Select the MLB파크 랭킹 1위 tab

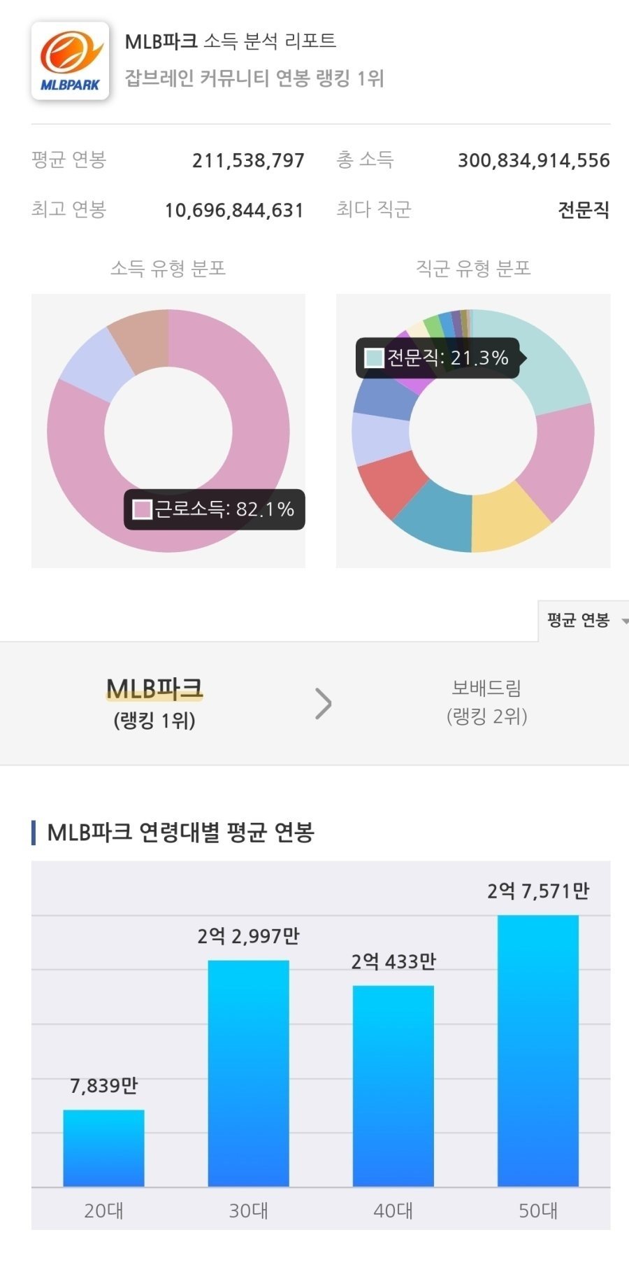154,702
